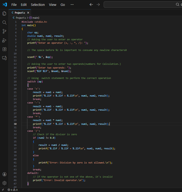Open the Go menu

[63, 5]
